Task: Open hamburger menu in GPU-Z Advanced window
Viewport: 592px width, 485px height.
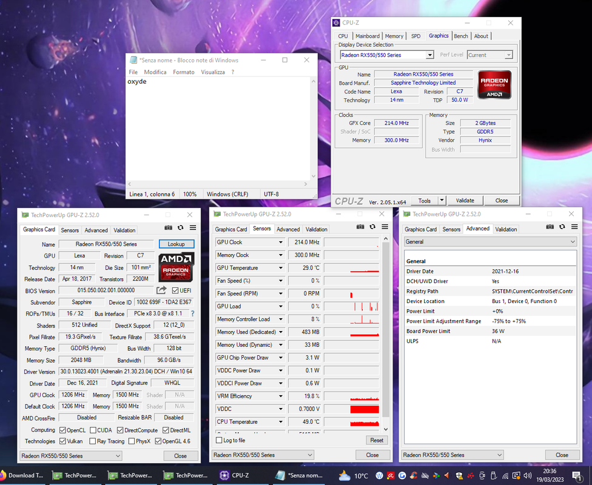Action: tap(574, 227)
